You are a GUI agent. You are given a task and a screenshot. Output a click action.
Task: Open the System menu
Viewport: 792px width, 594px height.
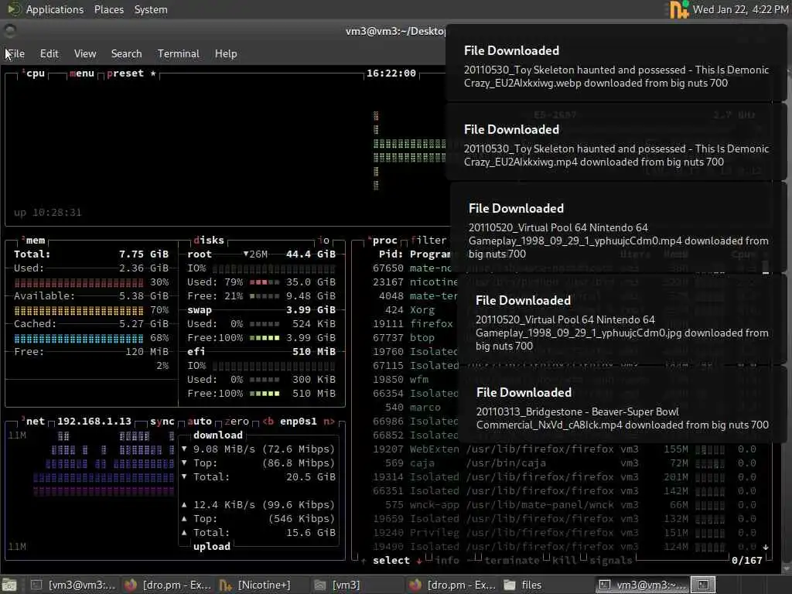pos(151,9)
